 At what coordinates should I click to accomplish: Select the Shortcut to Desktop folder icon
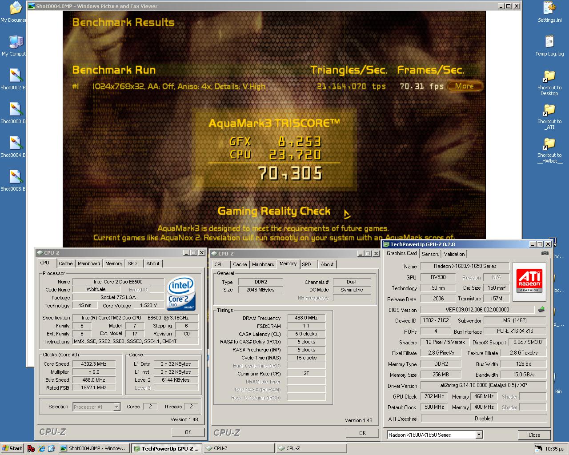(x=549, y=83)
